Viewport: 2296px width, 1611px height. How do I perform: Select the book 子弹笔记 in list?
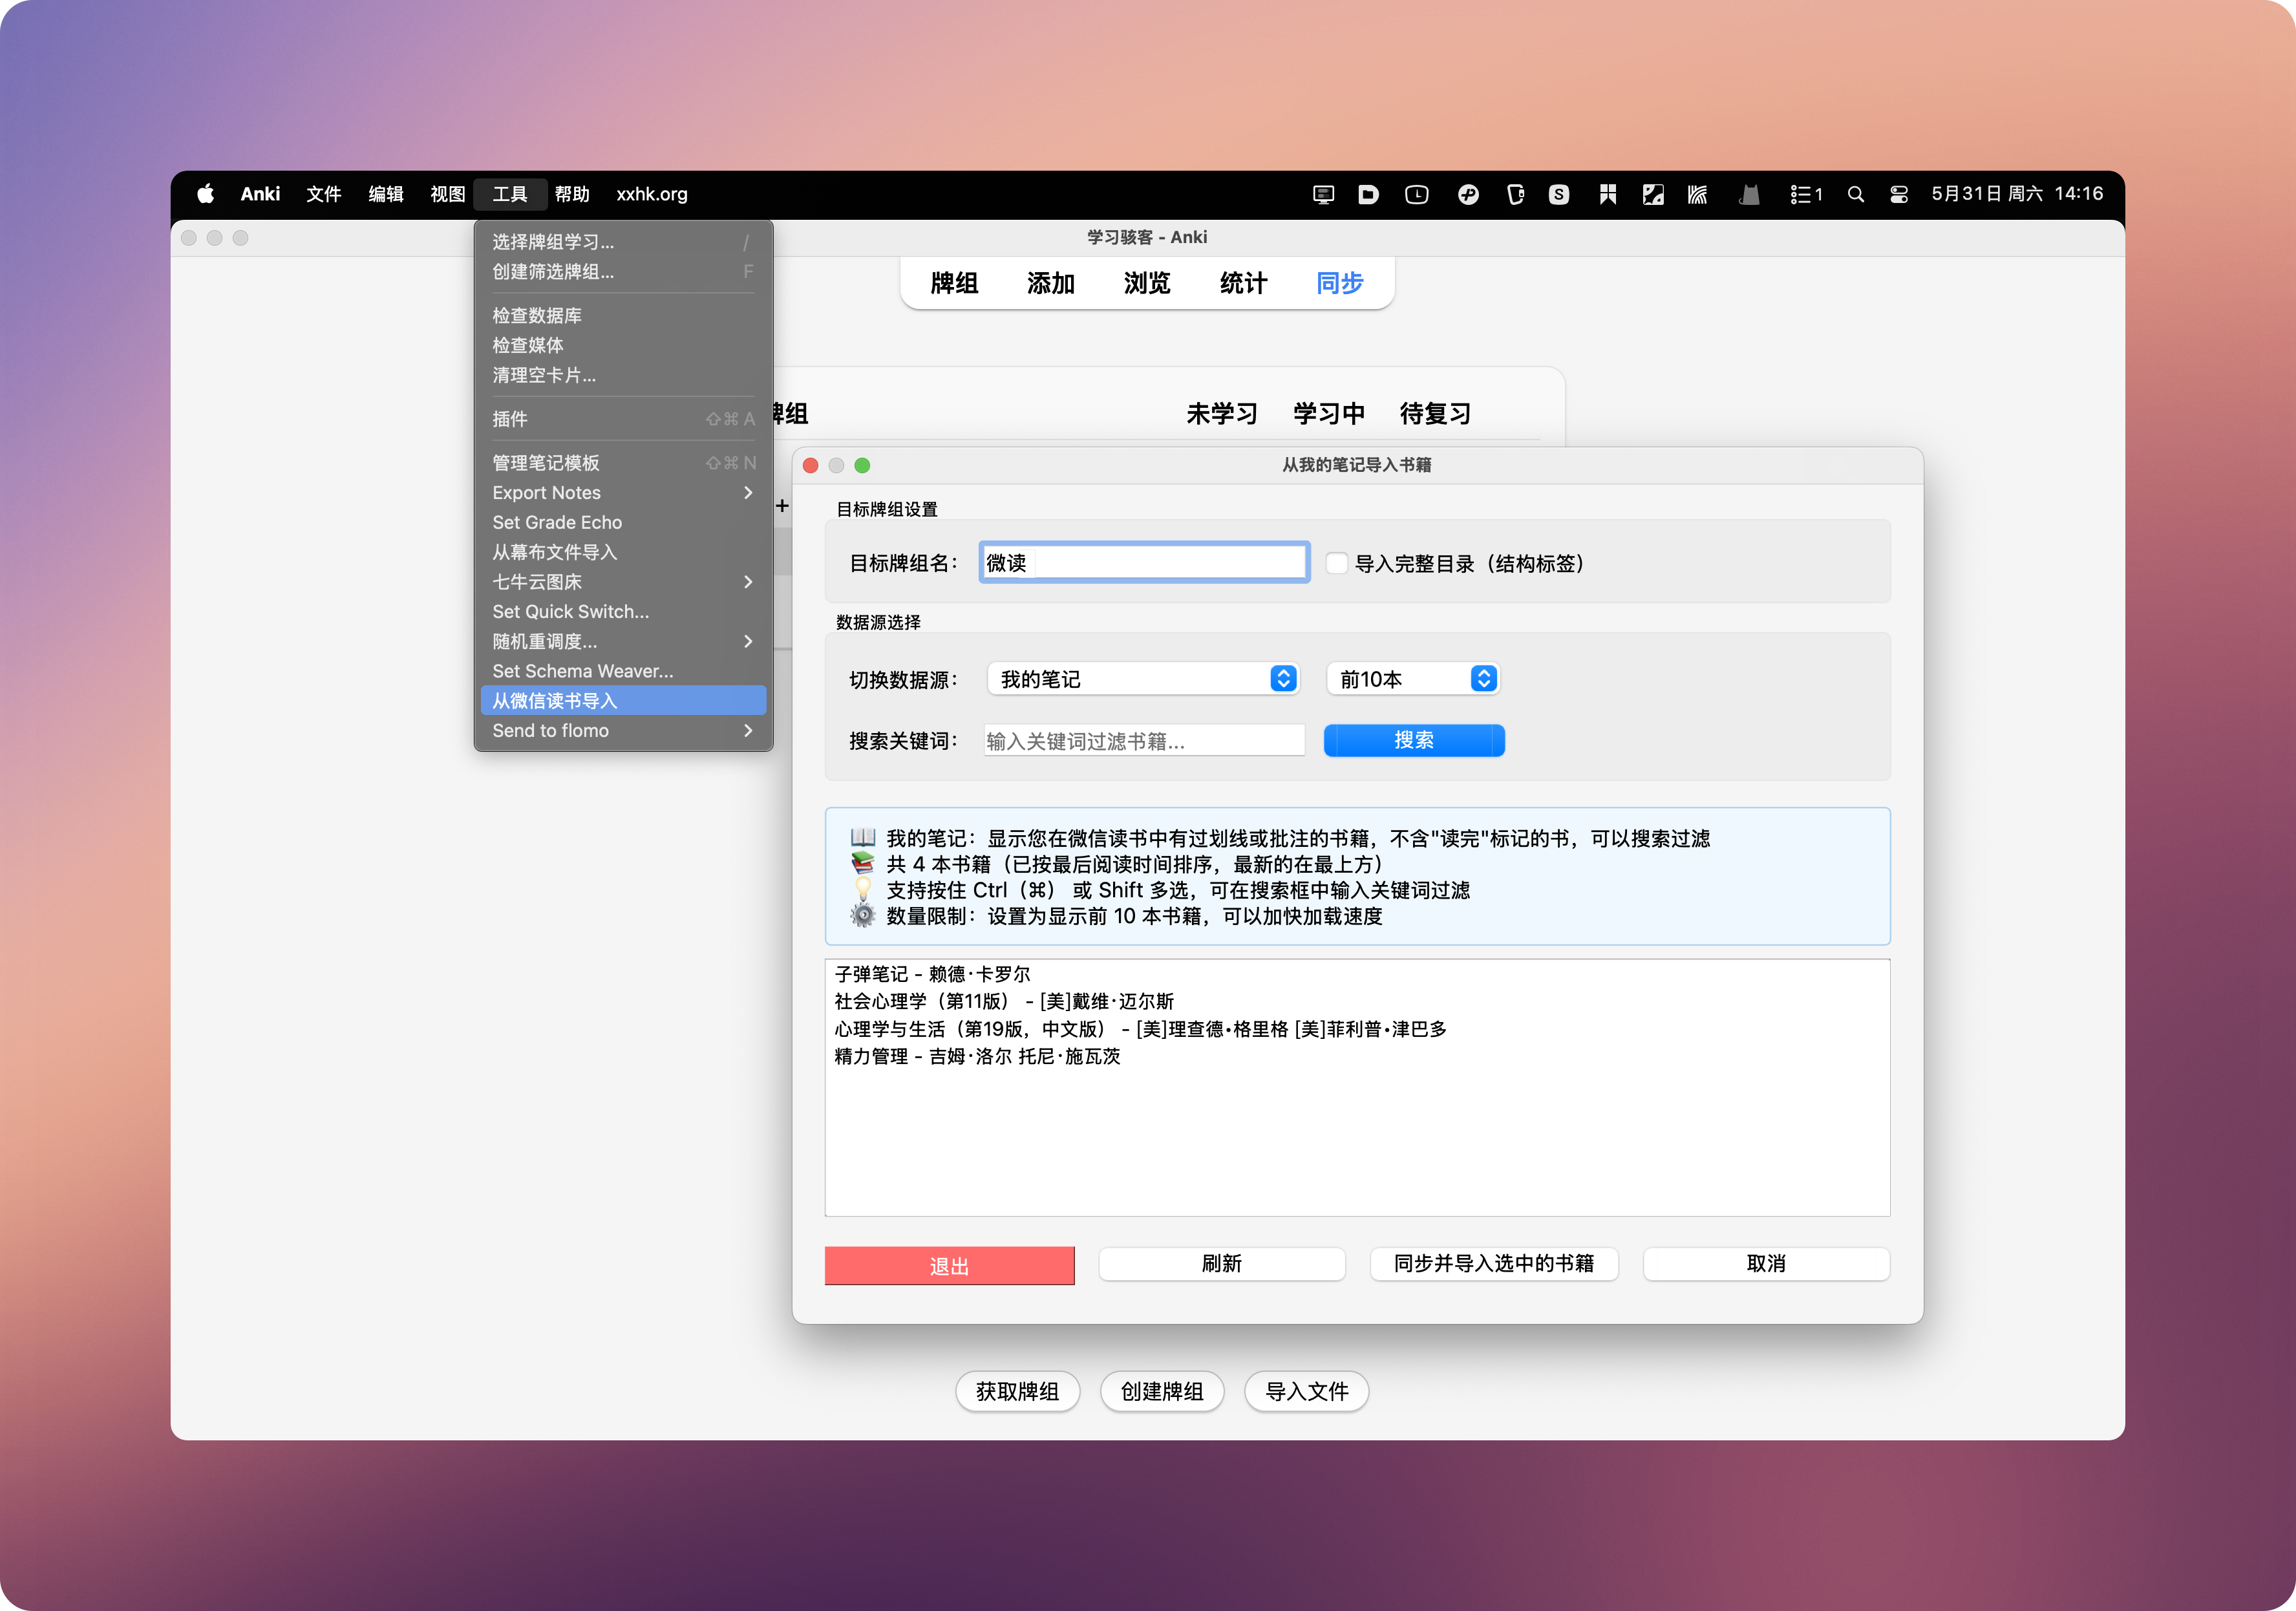pos(932,974)
